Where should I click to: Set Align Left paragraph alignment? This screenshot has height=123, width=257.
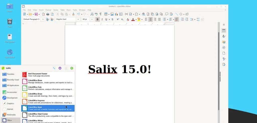coord(146,19)
